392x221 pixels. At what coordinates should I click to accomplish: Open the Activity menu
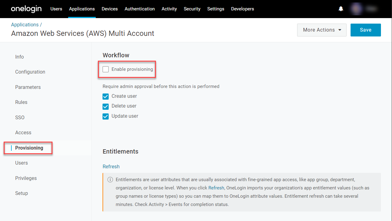coord(169,9)
